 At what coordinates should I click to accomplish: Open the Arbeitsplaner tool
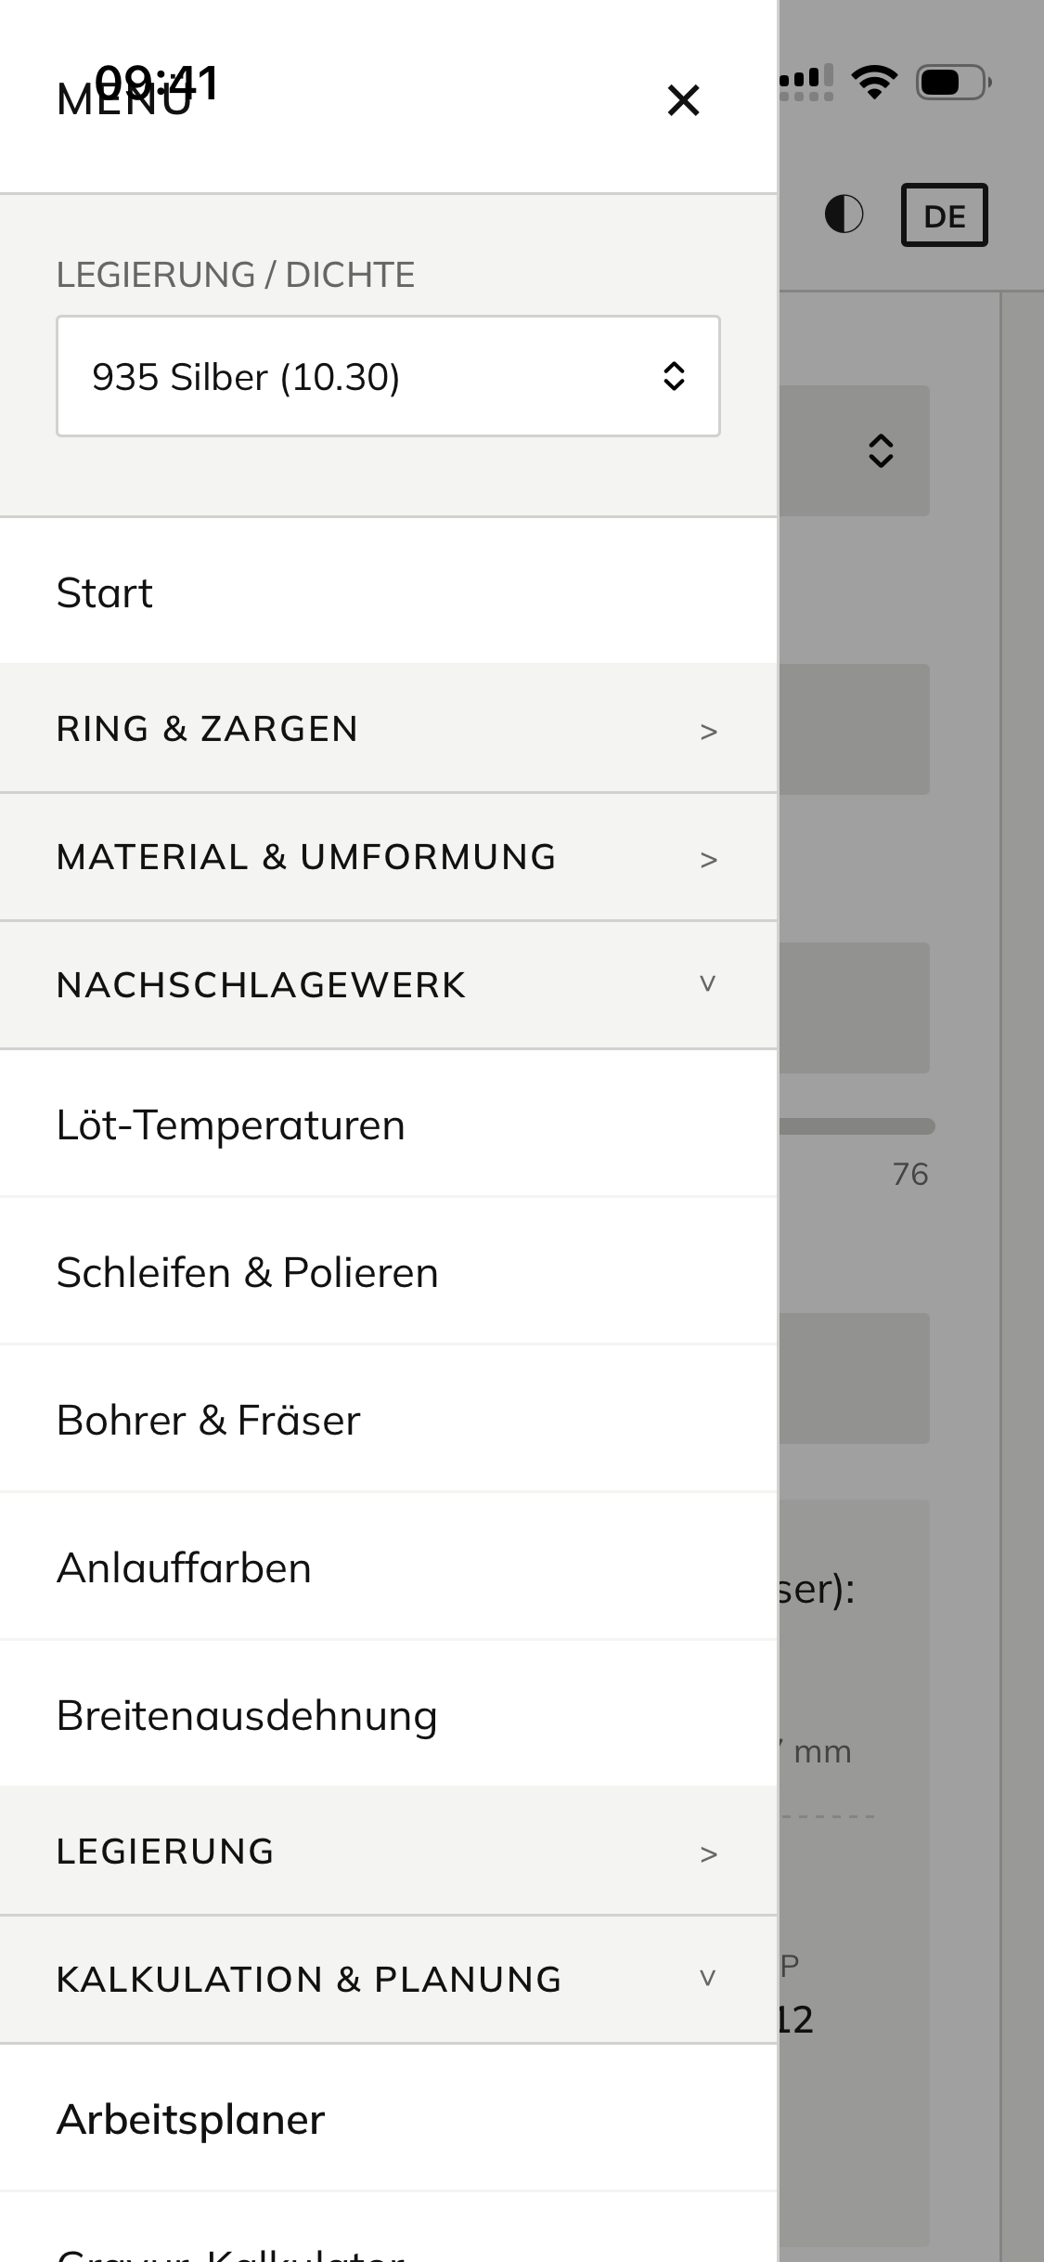coord(190,2119)
